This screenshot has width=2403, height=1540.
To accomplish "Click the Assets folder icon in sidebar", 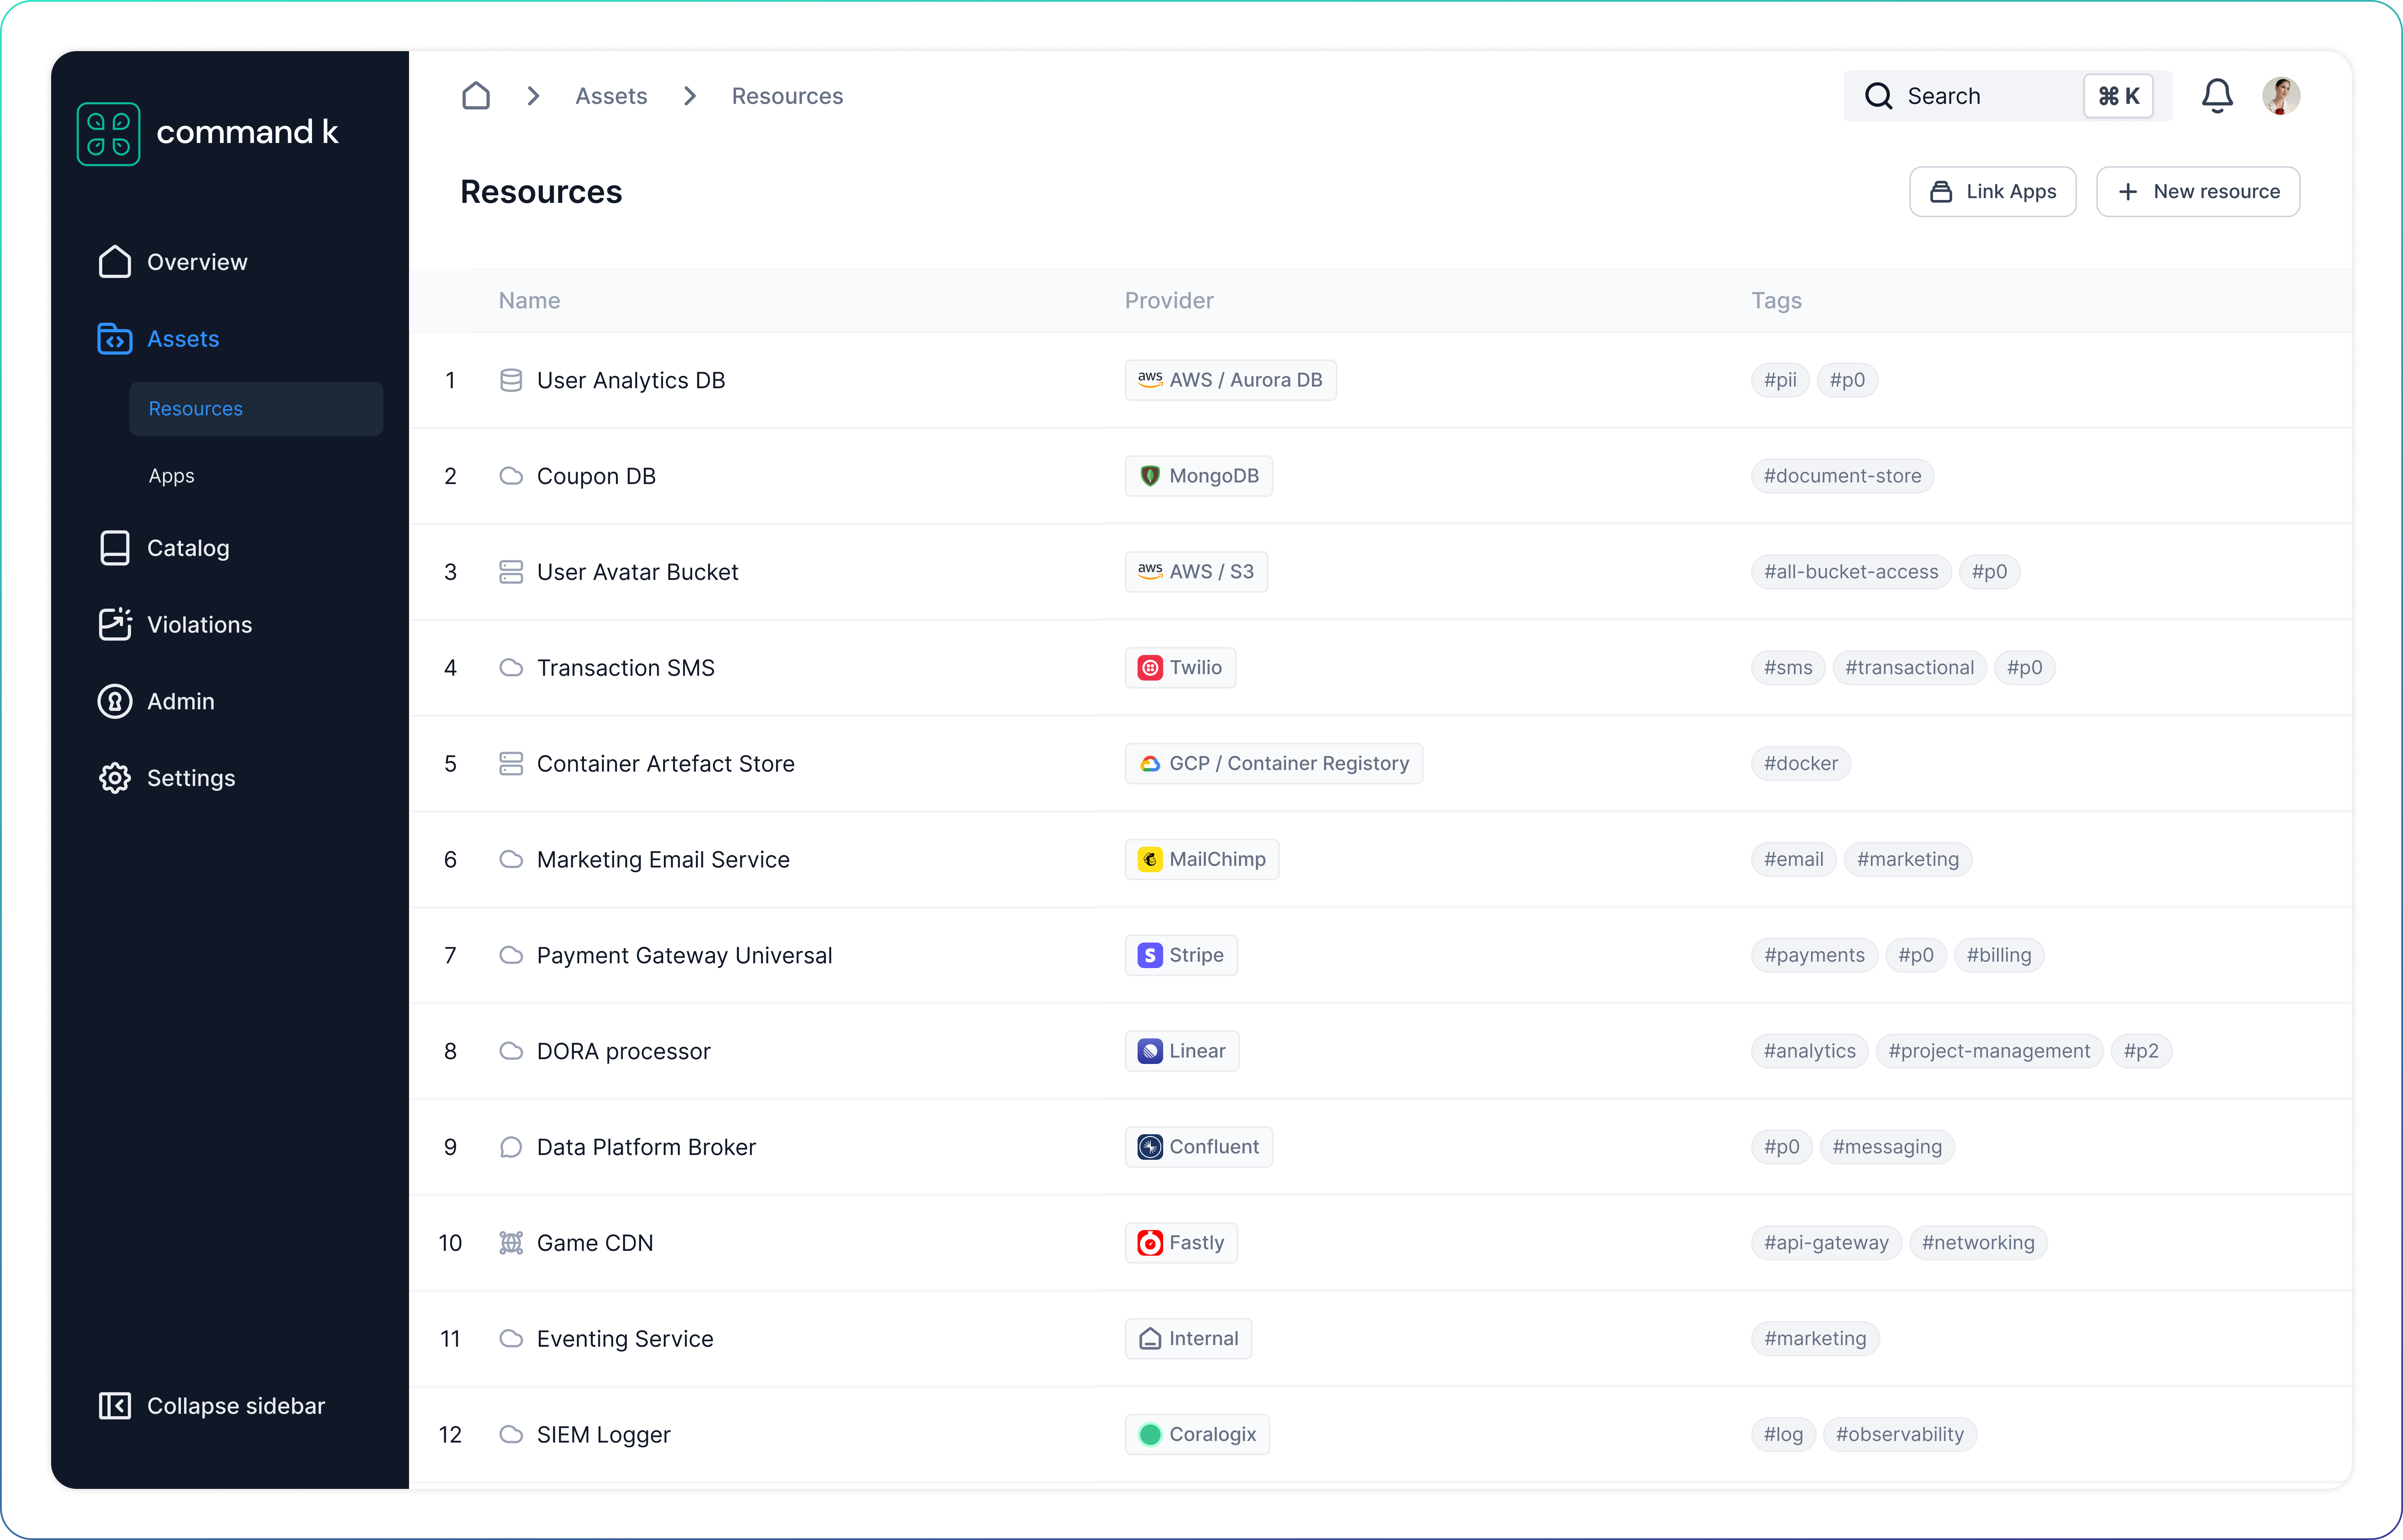I will (115, 339).
